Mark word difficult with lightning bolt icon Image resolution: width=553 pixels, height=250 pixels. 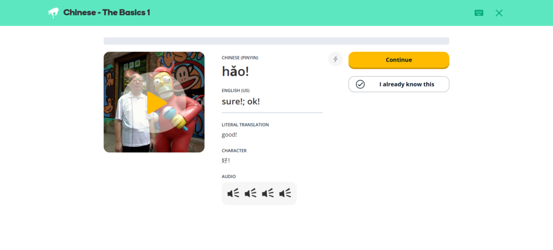pos(335,59)
